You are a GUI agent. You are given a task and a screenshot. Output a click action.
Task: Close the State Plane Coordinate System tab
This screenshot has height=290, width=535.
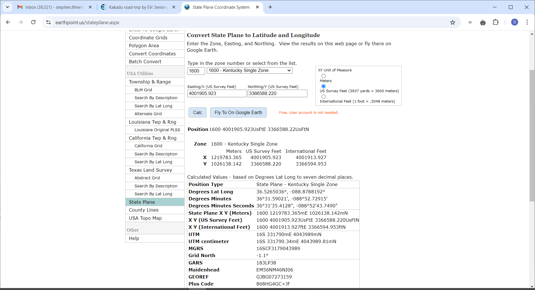(x=257, y=7)
